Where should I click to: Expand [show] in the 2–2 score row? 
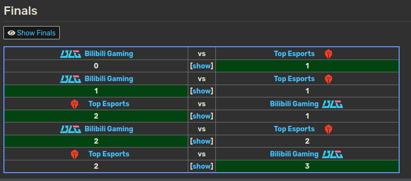[x=202, y=141]
